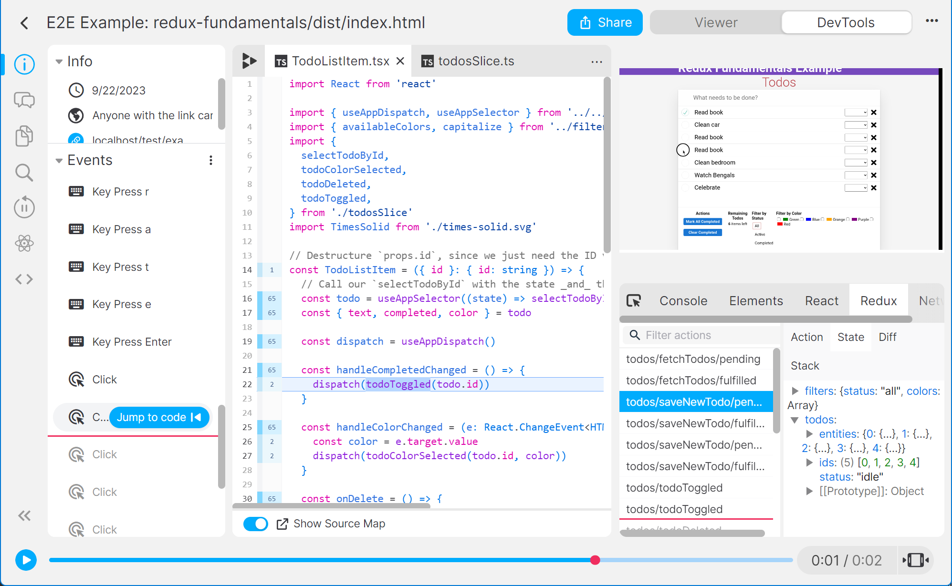This screenshot has height=586, width=952.
Task: Switch to the todosSlice.ts tab
Action: (x=476, y=61)
